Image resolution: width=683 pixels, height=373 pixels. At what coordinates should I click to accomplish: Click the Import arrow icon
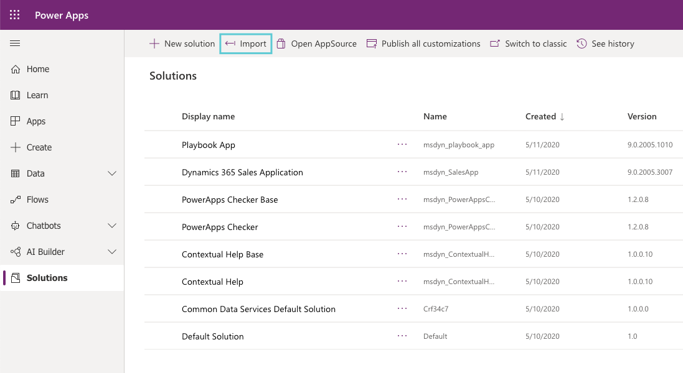[x=230, y=44]
